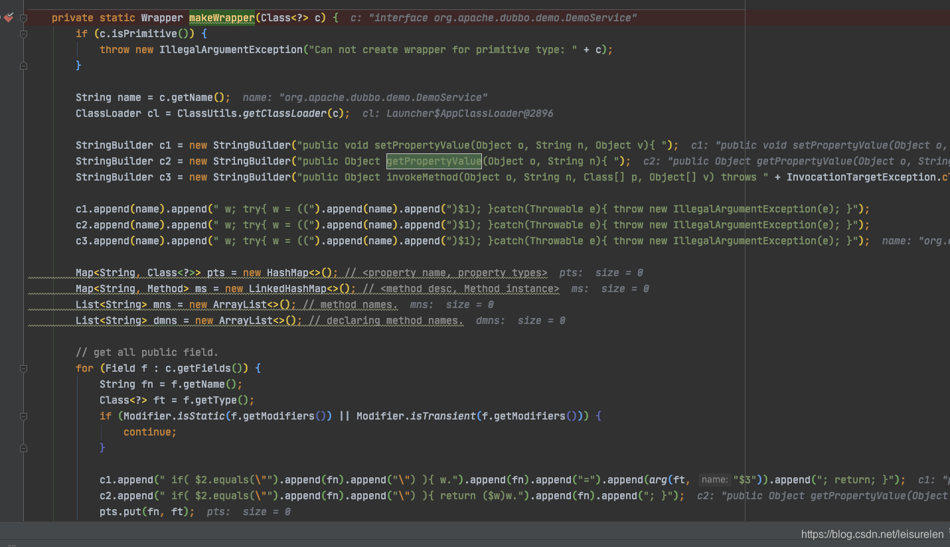950x547 pixels.
Task: Click the getClassLoader method call
Action: click(284, 114)
